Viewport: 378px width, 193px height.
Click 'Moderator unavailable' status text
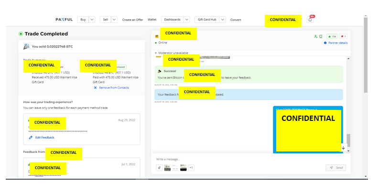click(173, 53)
